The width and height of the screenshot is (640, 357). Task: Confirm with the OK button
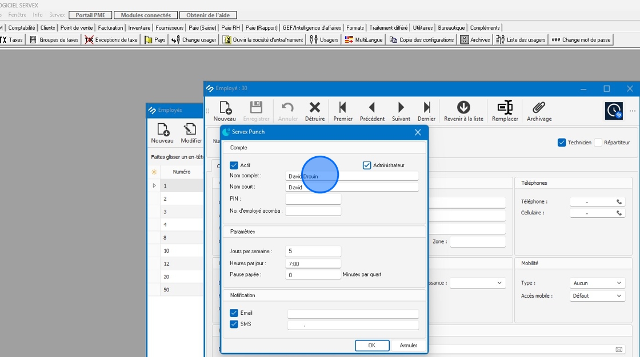[371, 346]
